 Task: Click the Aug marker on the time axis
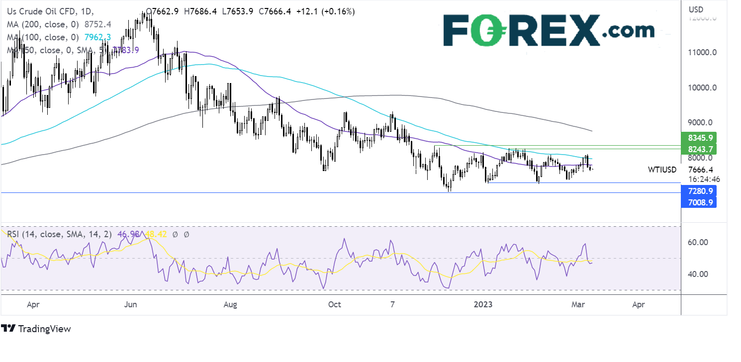click(230, 304)
